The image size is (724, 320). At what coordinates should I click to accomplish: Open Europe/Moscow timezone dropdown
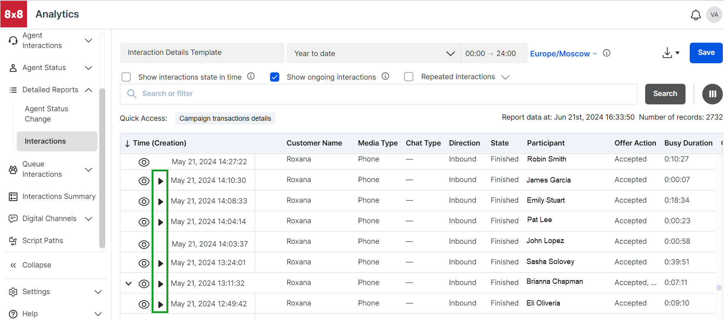[563, 54]
